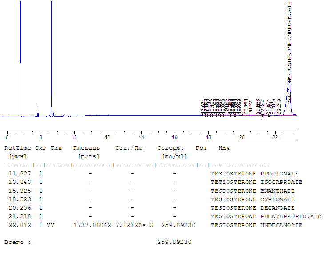Click the 14 minute tick on the time axis
This screenshot has height=259, width=324.
(141, 137)
